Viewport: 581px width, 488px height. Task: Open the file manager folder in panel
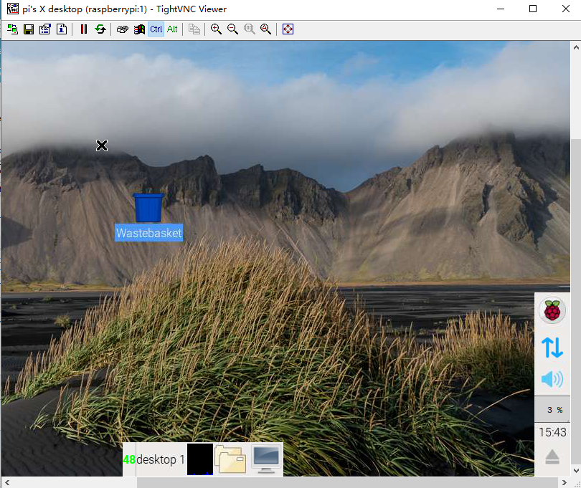pos(230,459)
